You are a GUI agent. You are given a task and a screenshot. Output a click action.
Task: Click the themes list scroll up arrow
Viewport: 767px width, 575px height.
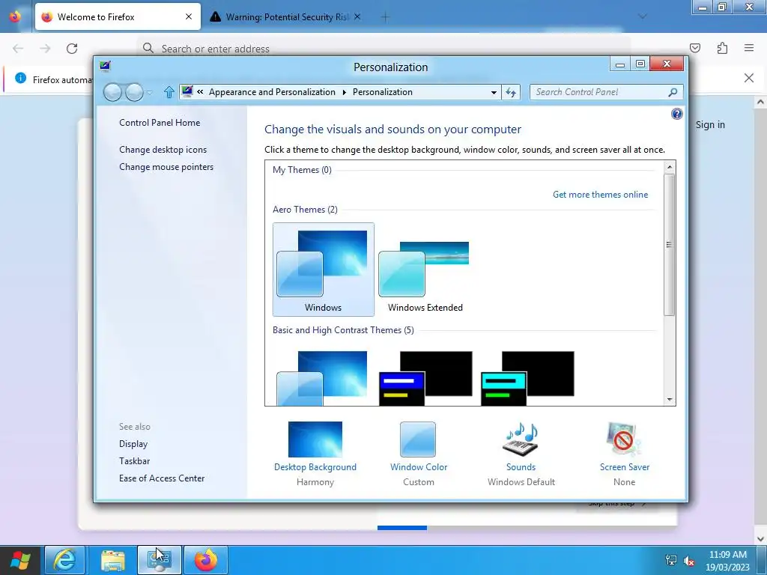click(x=669, y=167)
